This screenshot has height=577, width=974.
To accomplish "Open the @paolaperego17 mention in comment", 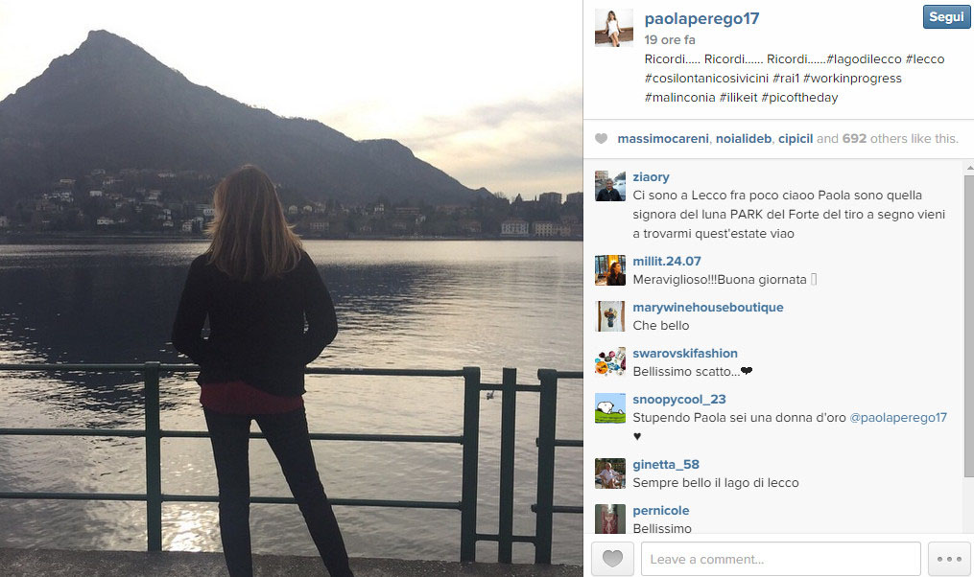I will 898,418.
